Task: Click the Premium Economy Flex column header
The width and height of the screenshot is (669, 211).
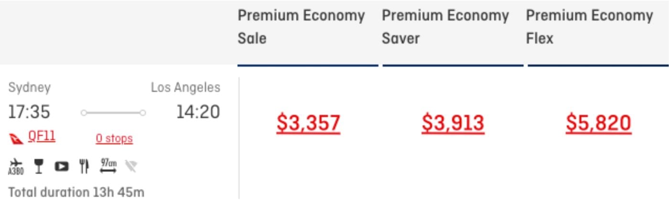Action: click(590, 27)
